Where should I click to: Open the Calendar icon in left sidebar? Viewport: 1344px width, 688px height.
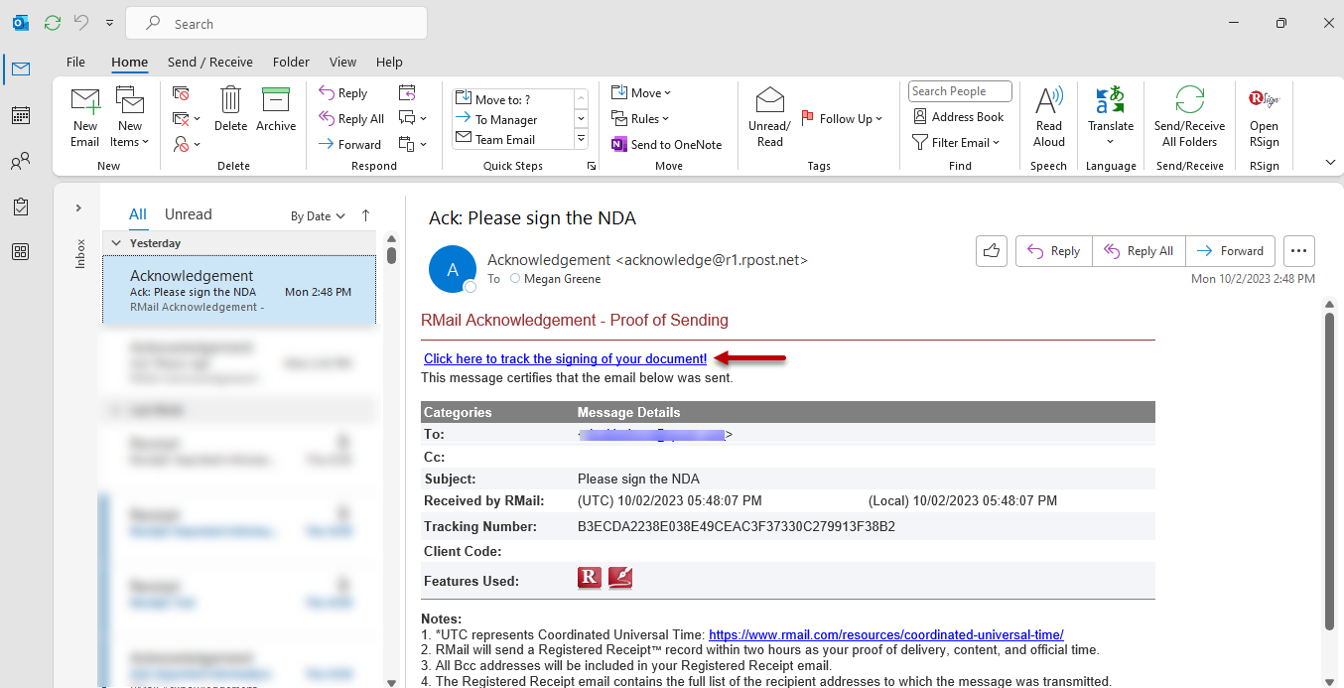pos(20,115)
